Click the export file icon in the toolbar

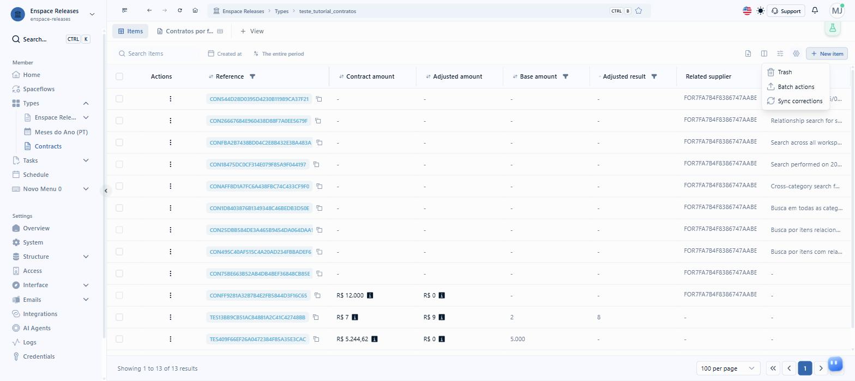(x=748, y=53)
